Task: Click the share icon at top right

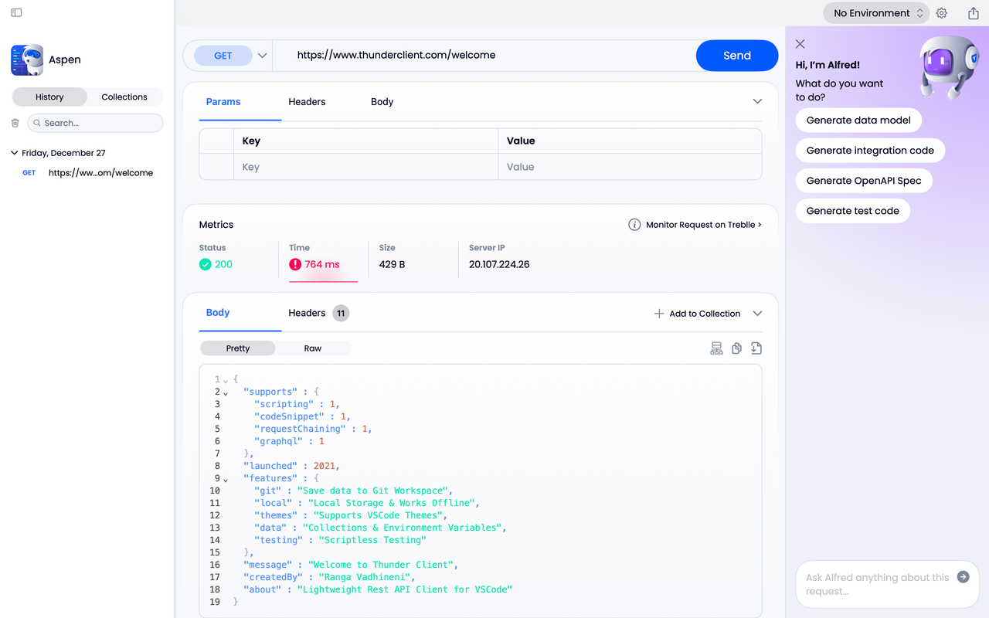Action: click(974, 13)
